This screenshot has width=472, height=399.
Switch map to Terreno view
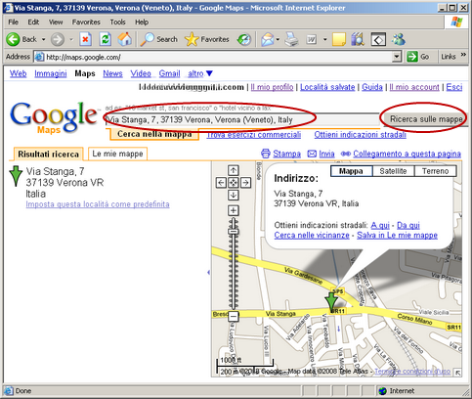point(435,171)
